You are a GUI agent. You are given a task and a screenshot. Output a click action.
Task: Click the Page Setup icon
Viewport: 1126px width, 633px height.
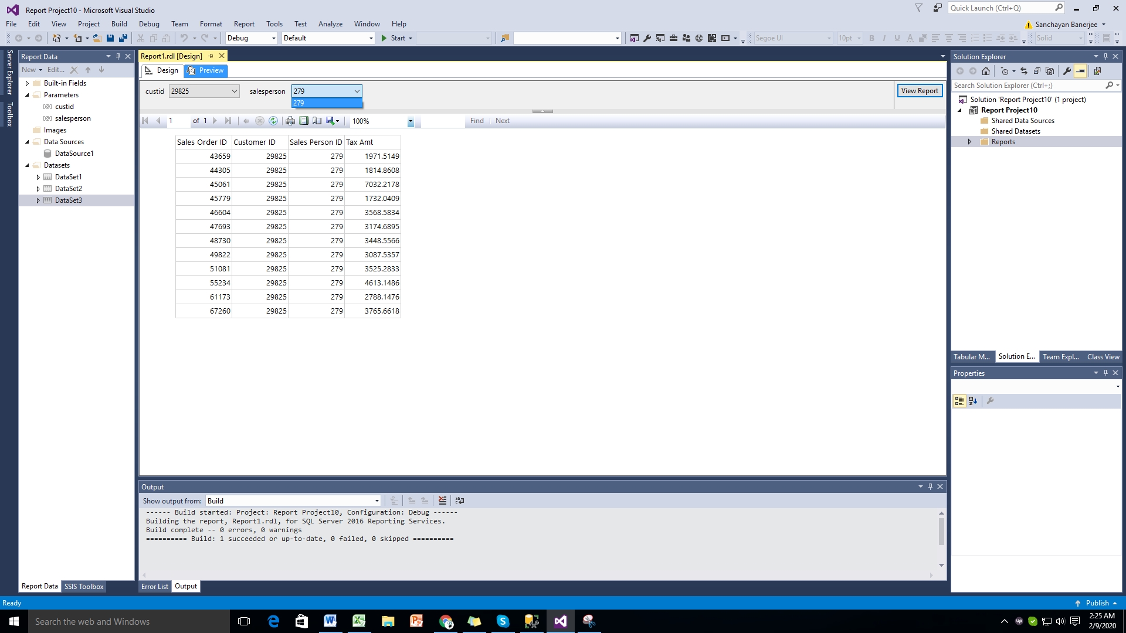[317, 121]
